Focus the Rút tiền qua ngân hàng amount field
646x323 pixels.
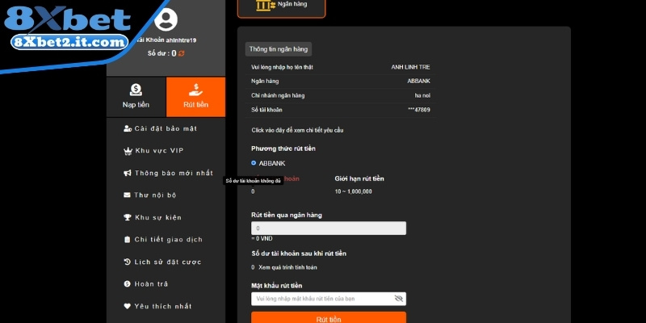[x=329, y=229]
